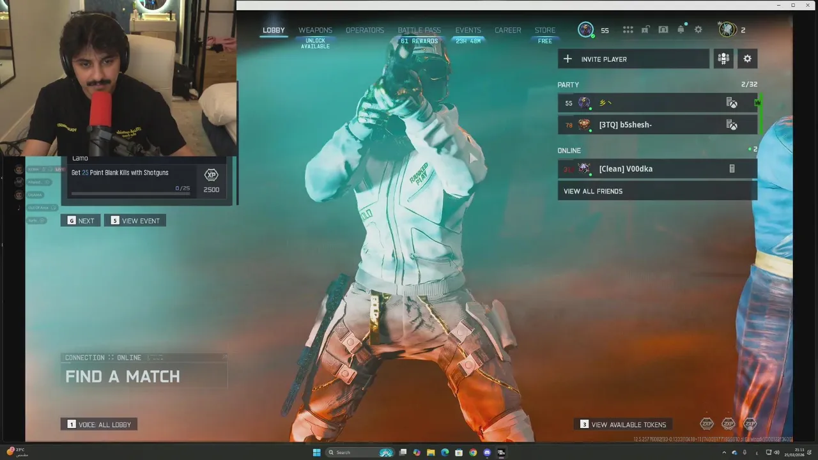
Task: Open Task View from taskbar
Action: tap(403, 452)
